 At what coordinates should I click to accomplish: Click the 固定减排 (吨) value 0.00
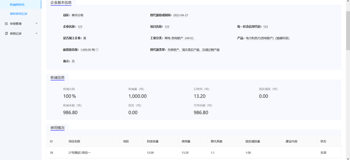pyautogui.click(x=263, y=96)
